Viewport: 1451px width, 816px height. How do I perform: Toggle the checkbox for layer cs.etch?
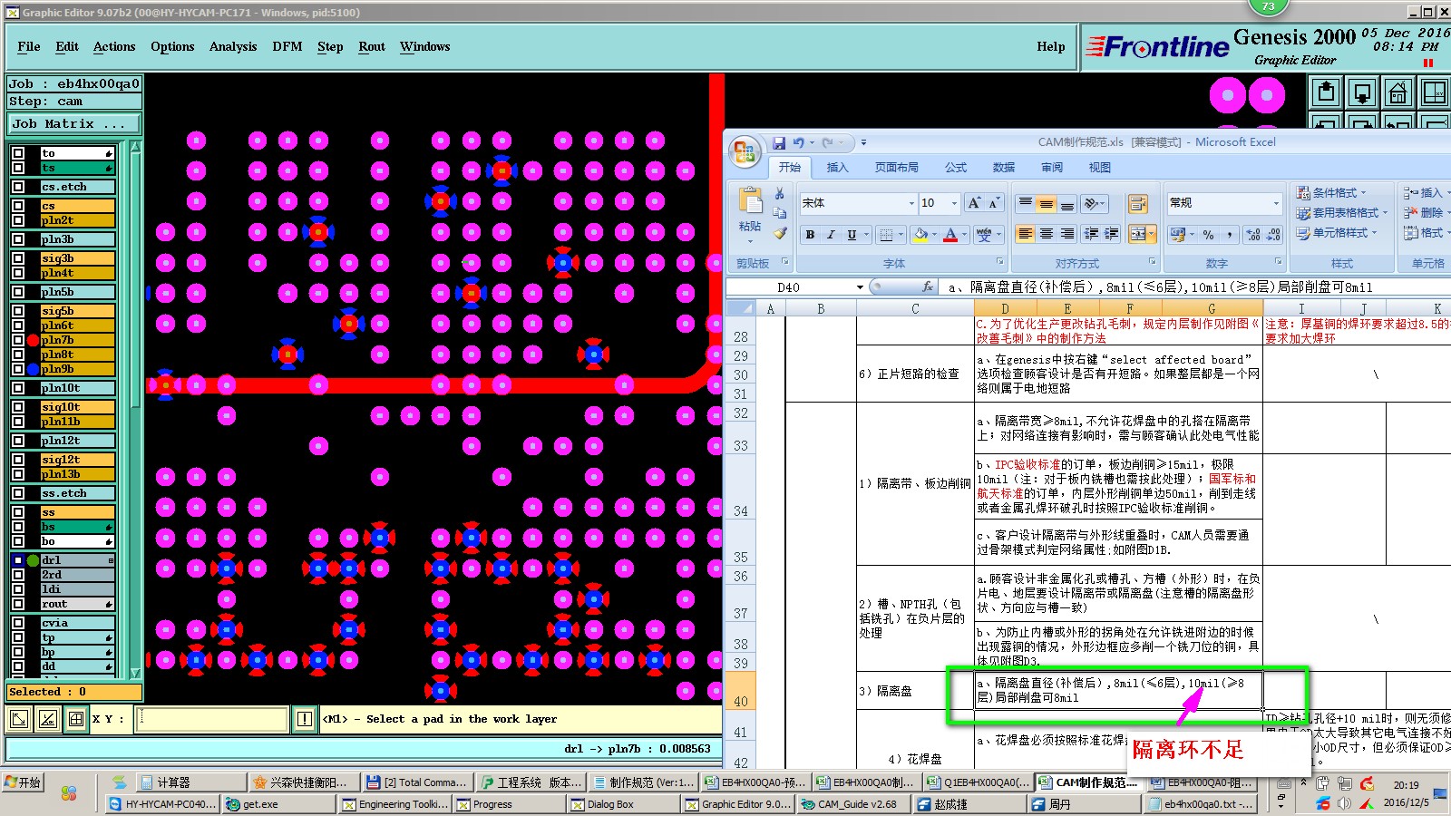pos(18,187)
